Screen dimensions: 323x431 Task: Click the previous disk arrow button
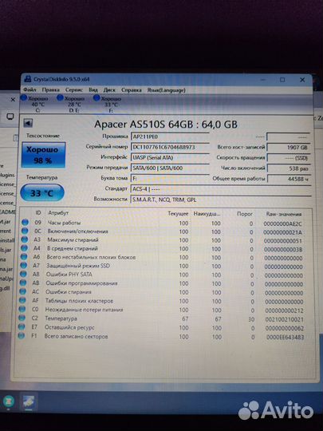pyautogui.click(x=27, y=123)
